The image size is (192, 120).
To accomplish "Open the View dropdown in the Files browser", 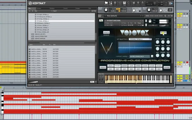I will click(x=43, y=11).
